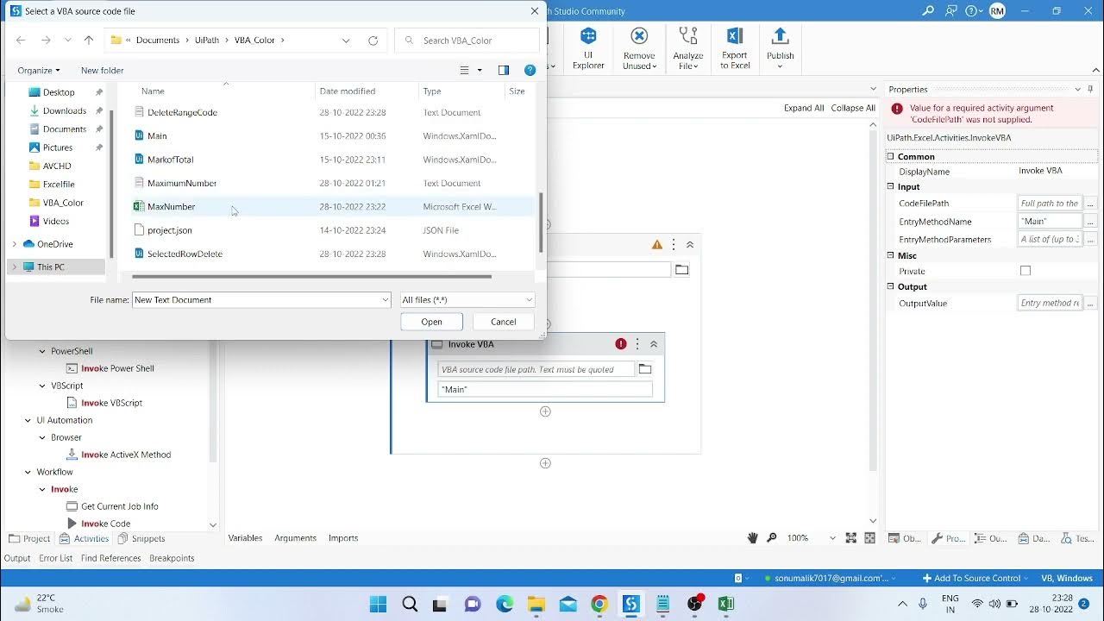
Task: Click the fit to screen icon
Action: (x=850, y=537)
